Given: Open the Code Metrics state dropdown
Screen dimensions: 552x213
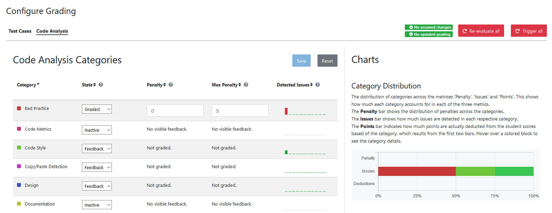Looking at the screenshot, I should coord(97,130).
